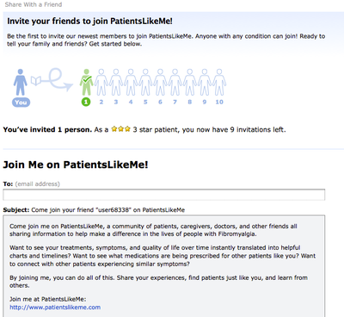Click the person outline numbered 4

pyautogui.click(x=131, y=82)
